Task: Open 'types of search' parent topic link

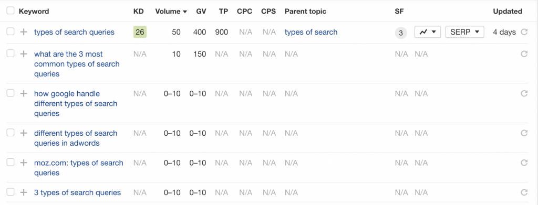Action: (311, 32)
